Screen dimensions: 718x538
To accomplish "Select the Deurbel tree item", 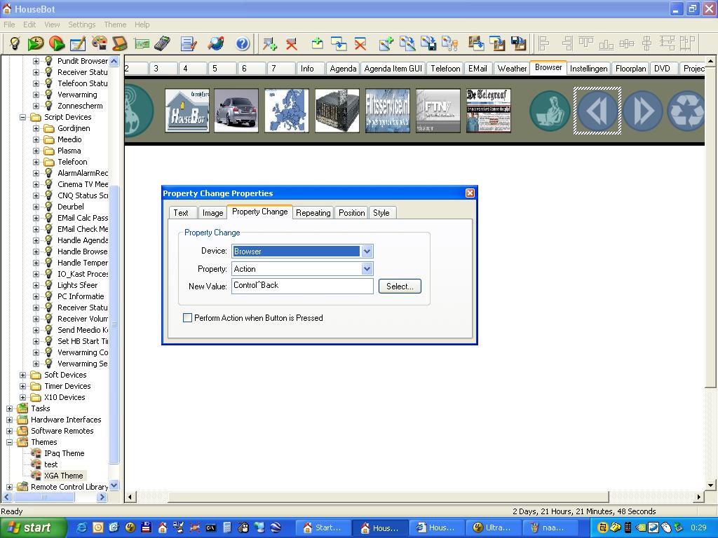I will coord(71,207).
